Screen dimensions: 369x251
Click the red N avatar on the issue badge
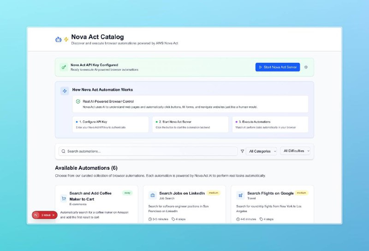click(x=36, y=215)
